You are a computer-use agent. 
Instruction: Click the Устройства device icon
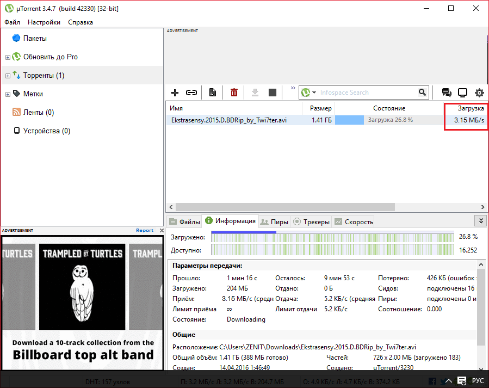point(16,131)
